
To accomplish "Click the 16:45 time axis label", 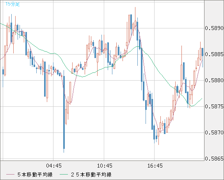I will coord(155,166).
